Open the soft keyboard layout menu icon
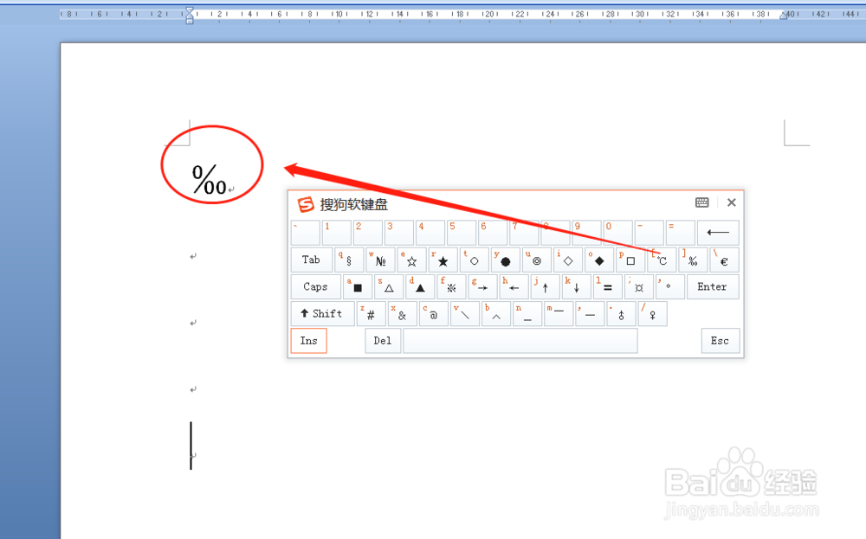Image resolution: width=866 pixels, height=539 pixels. click(x=702, y=202)
